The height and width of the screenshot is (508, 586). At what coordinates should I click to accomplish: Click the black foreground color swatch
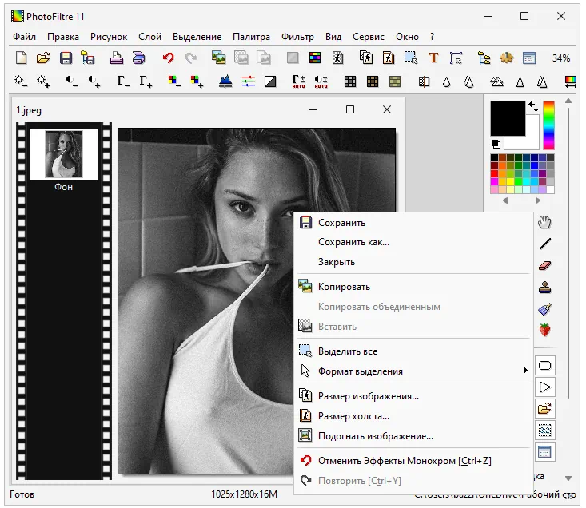tap(508, 118)
